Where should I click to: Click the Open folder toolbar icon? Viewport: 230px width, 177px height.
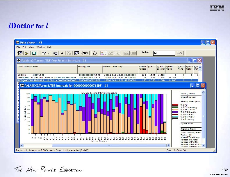point(27,53)
